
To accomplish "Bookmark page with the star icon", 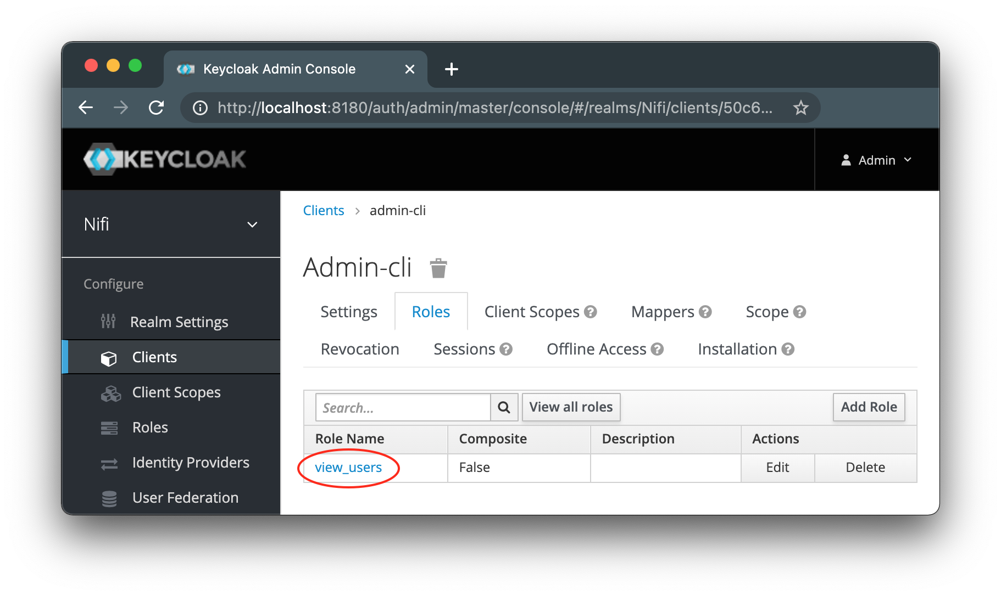I will click(x=800, y=108).
